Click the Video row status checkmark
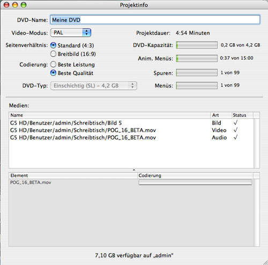 click(235, 130)
